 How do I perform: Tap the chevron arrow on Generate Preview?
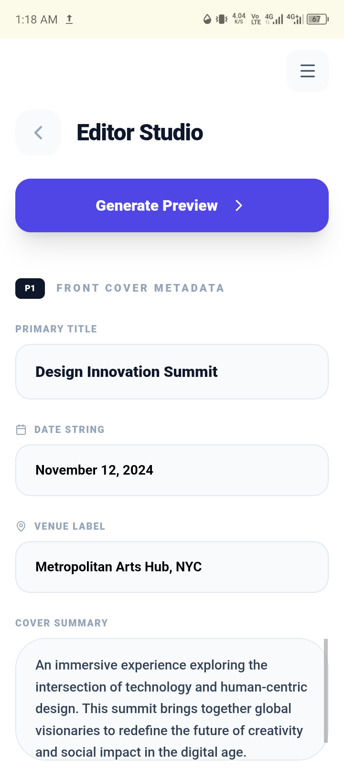pos(239,205)
